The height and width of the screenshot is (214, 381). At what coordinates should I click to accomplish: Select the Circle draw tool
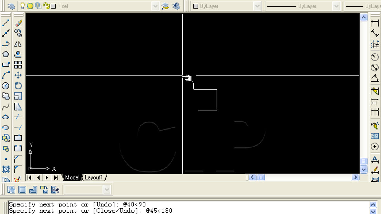coord(6,86)
